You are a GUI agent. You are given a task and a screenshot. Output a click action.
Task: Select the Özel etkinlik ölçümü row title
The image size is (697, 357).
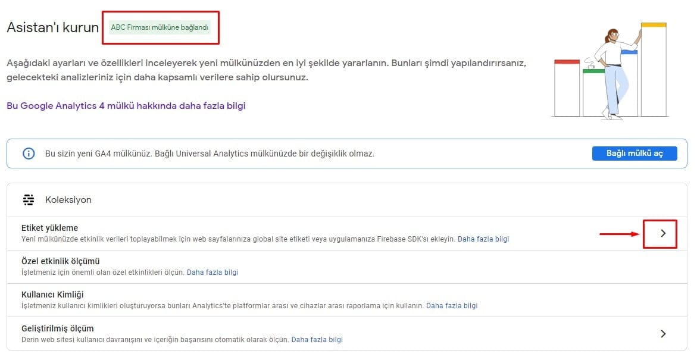point(61,261)
